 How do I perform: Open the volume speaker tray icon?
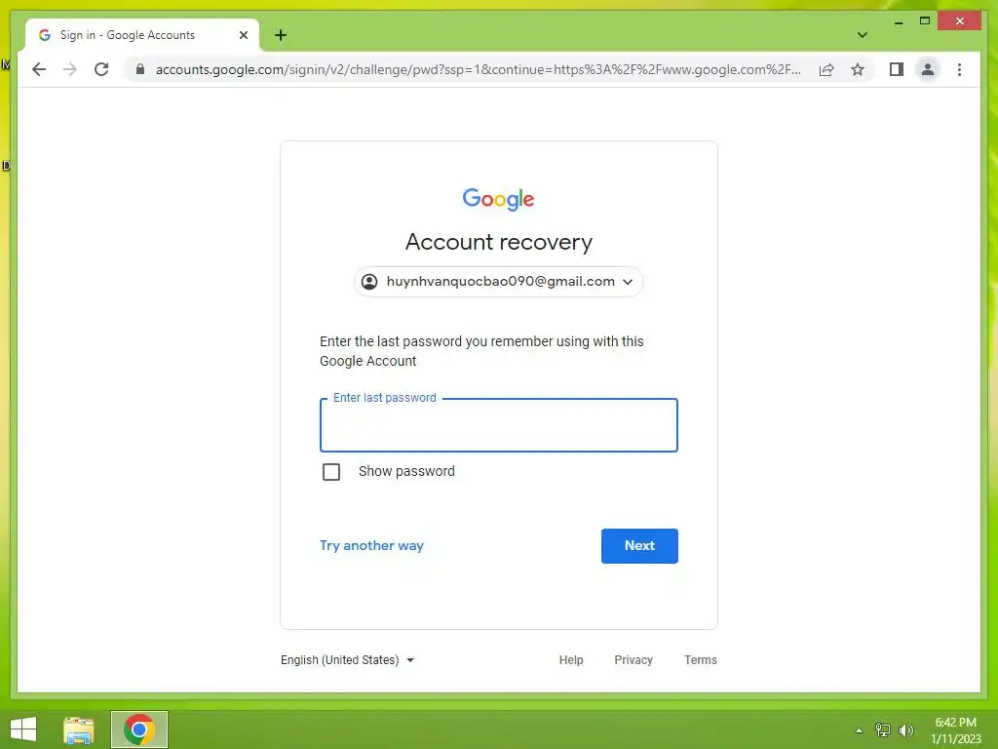[x=905, y=730]
